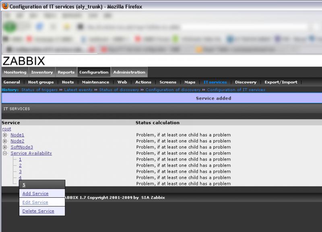322x232 pixels.
Task: Select the Configuration tab
Action: 94,72
